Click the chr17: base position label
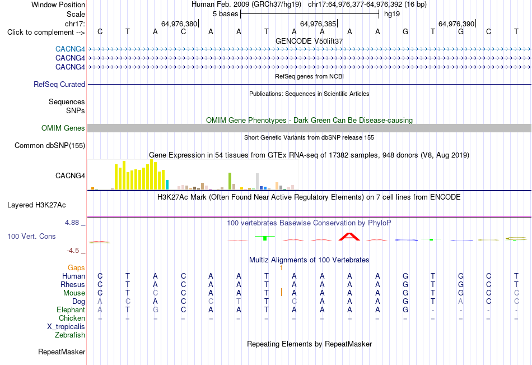532x365 pixels. pyautogui.click(x=74, y=24)
